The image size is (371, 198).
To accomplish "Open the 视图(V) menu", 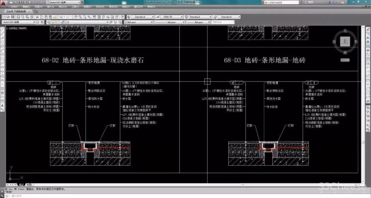I will click(x=39, y=7).
